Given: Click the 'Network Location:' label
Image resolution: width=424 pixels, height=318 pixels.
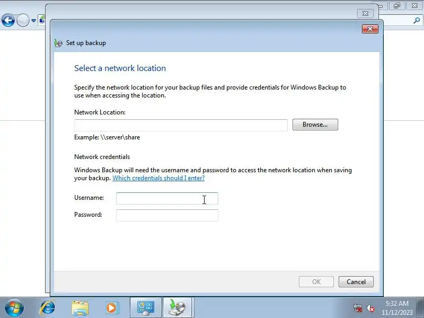Looking at the screenshot, I should [100, 112].
